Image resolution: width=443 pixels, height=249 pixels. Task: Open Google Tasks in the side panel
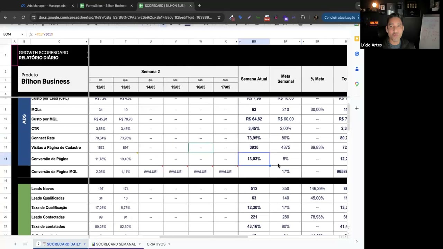[357, 54]
